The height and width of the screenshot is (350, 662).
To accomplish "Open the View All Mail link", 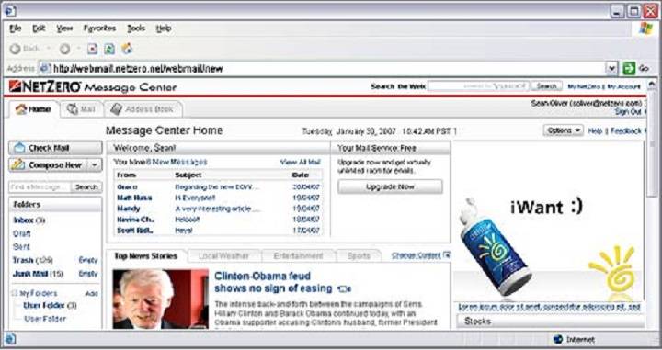I will (x=300, y=162).
